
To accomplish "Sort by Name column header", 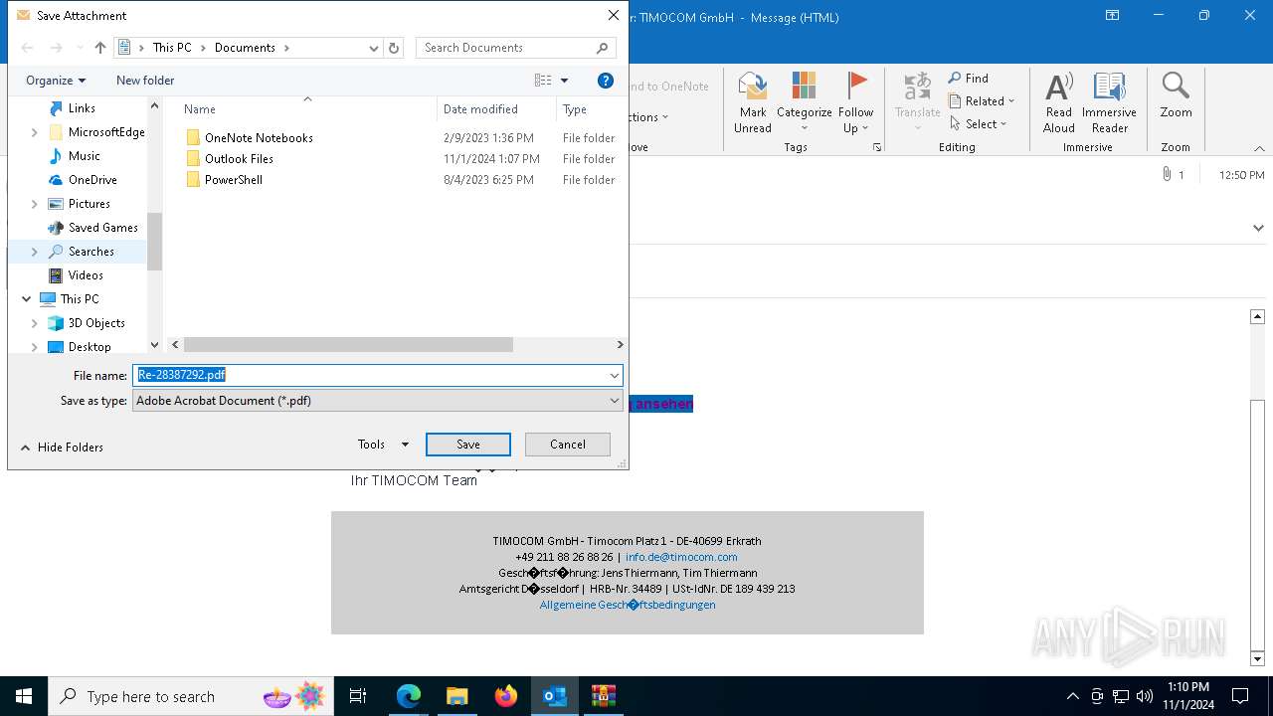I will point(200,109).
